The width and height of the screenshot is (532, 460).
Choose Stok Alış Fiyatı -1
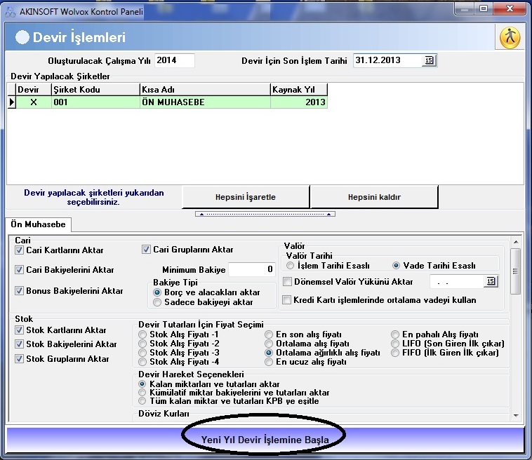[x=142, y=334]
